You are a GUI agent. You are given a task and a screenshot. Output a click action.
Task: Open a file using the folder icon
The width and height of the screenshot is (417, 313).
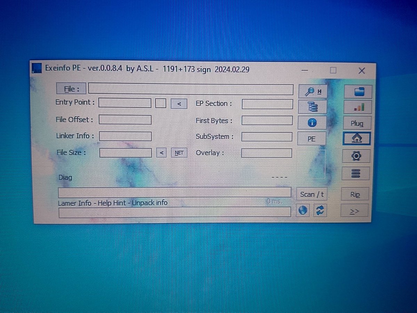(x=357, y=91)
